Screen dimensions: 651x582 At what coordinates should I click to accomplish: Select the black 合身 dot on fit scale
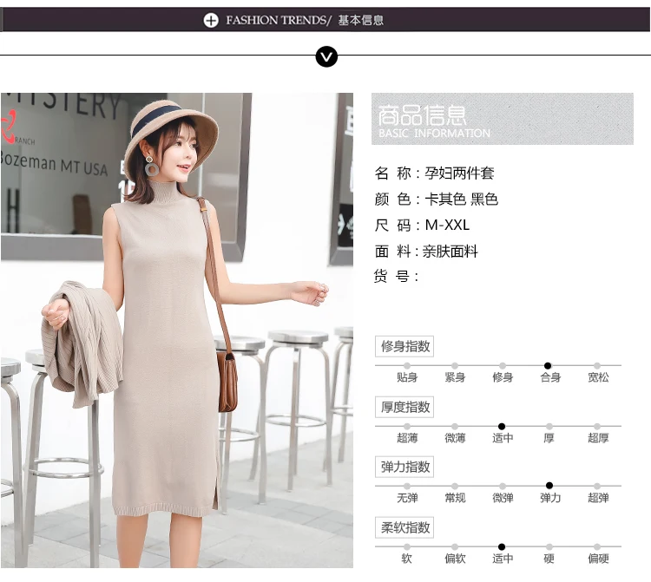[x=548, y=365]
